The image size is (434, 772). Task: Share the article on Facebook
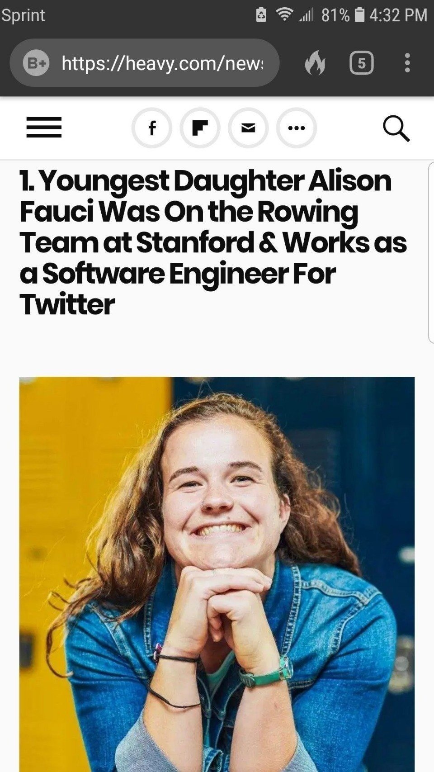tap(152, 128)
